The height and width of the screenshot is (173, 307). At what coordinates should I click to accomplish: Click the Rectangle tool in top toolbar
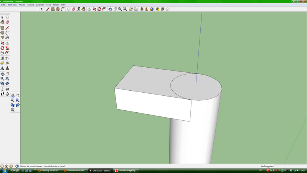pos(53,9)
